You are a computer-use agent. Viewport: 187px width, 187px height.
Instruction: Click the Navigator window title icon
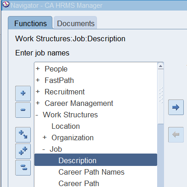(6, 5)
